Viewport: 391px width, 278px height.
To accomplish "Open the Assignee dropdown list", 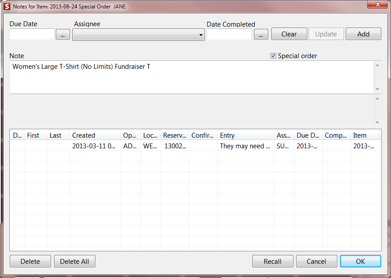I will 201,34.
